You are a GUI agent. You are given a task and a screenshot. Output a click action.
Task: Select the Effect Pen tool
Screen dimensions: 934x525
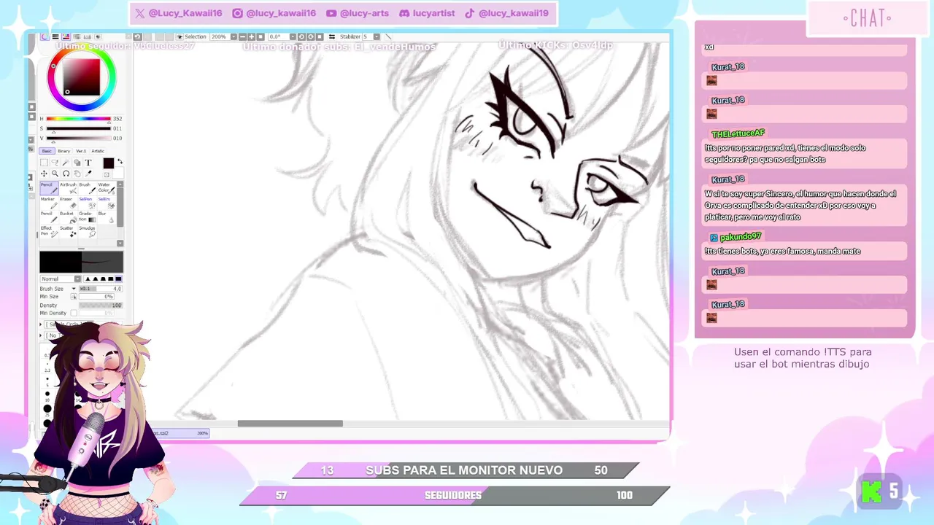(x=49, y=233)
